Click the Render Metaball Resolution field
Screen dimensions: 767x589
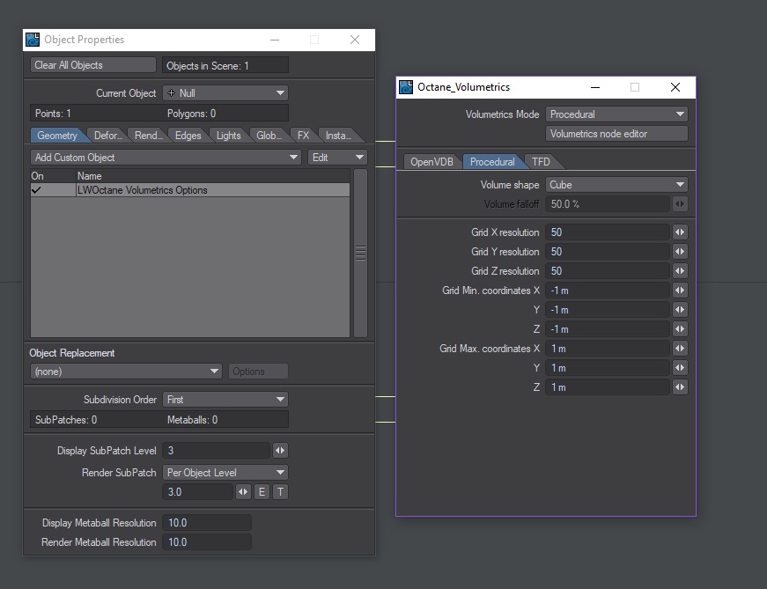point(207,542)
